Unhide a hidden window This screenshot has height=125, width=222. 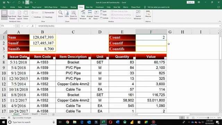coord(104,18)
